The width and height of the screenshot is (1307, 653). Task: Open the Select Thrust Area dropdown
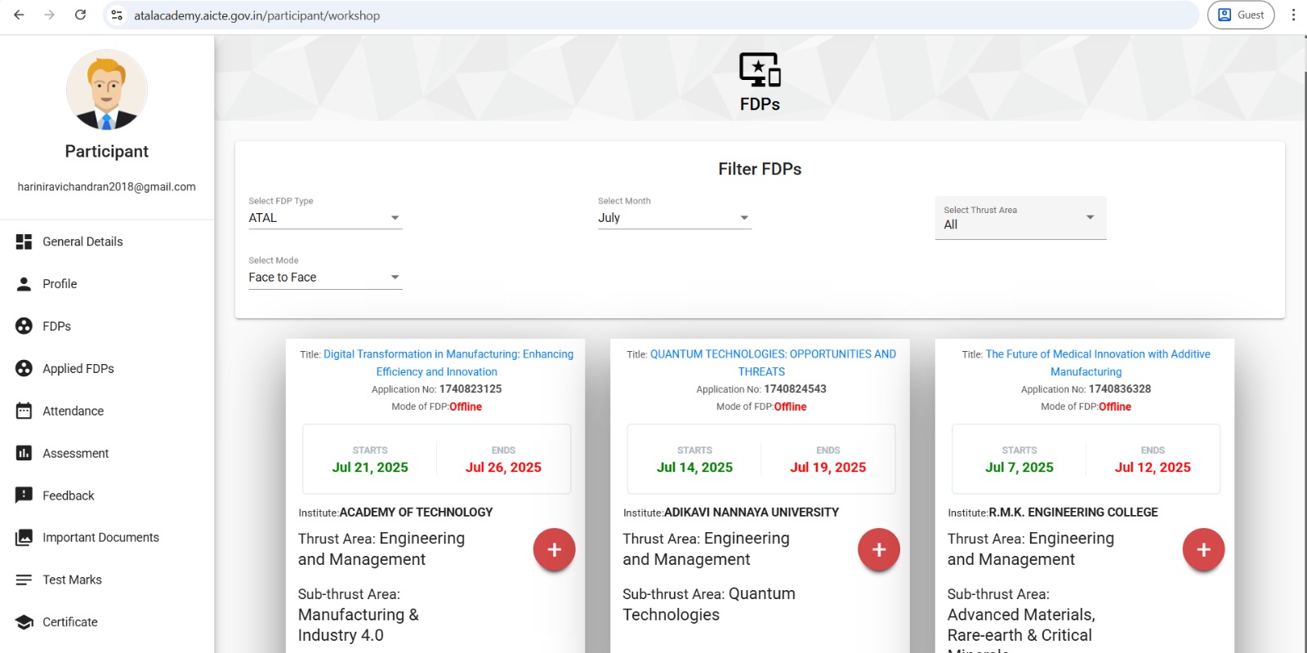click(1019, 219)
